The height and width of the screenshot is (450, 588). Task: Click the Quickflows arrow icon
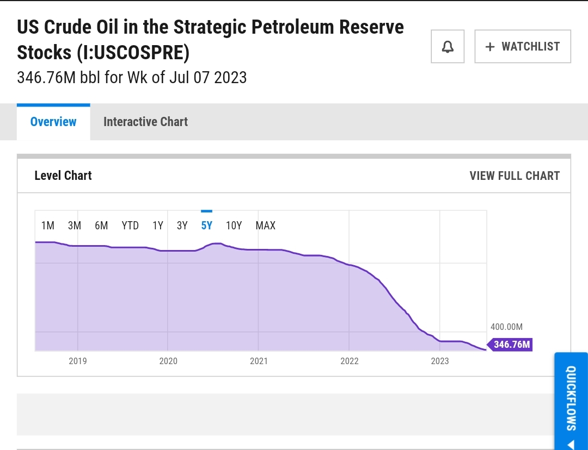tap(571, 444)
